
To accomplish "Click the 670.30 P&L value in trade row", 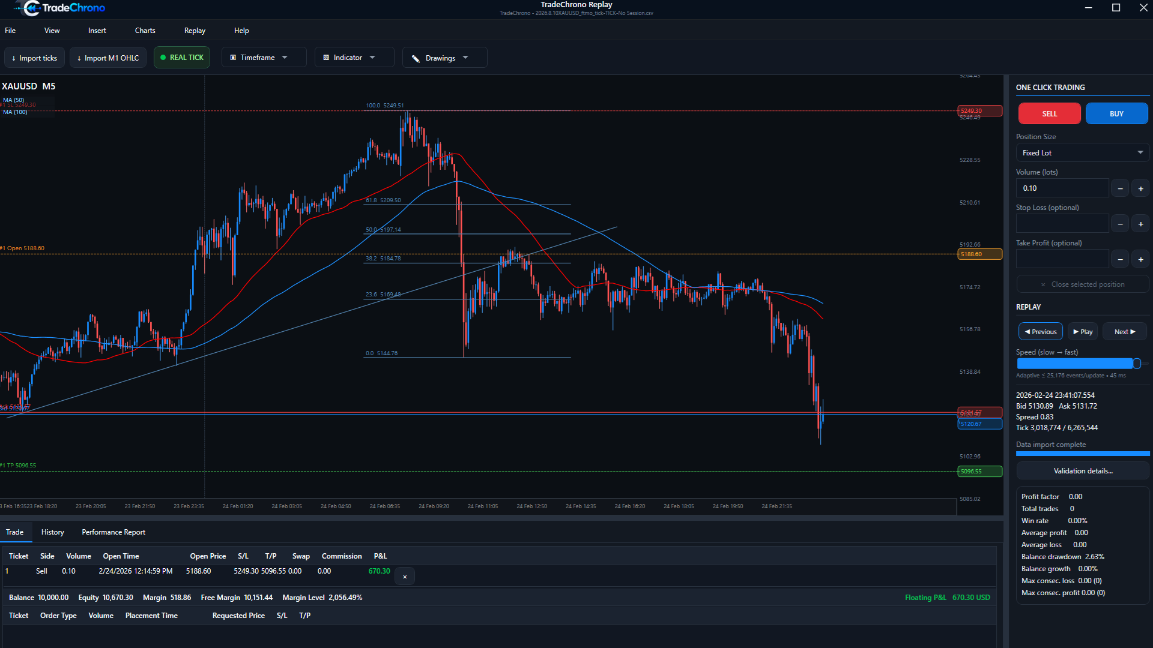I will tap(379, 571).
